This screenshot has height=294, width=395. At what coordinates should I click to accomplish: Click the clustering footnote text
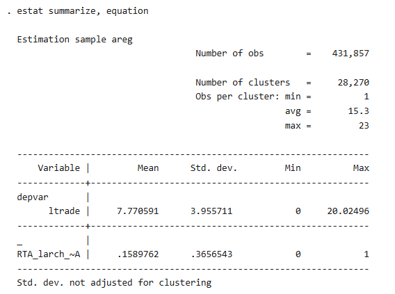click(x=114, y=283)
